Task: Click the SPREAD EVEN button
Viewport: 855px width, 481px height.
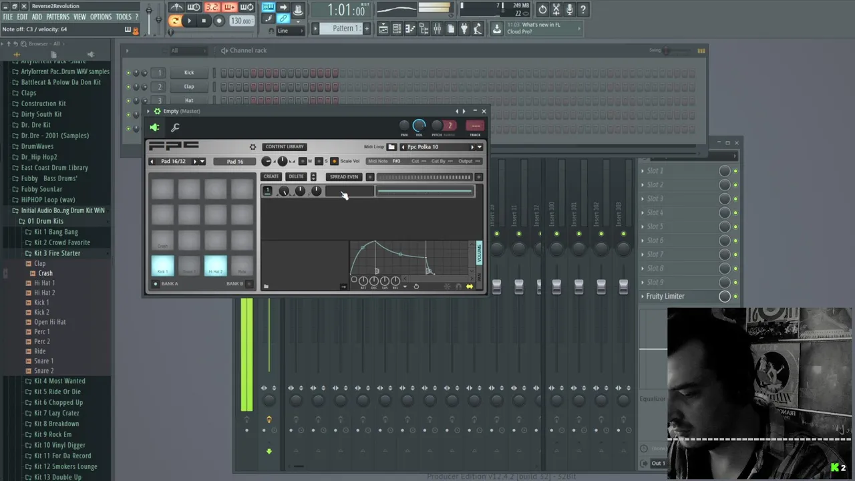Action: click(344, 177)
